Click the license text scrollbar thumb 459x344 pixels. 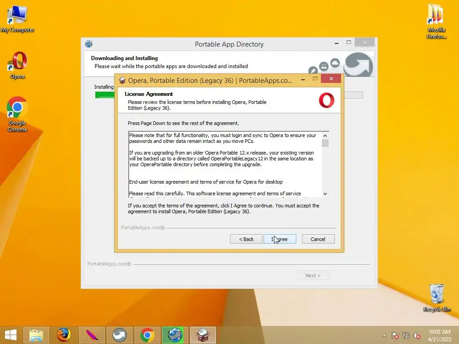coord(325,143)
